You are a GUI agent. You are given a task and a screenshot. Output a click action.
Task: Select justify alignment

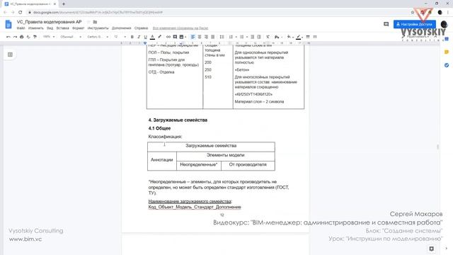tap(212, 37)
